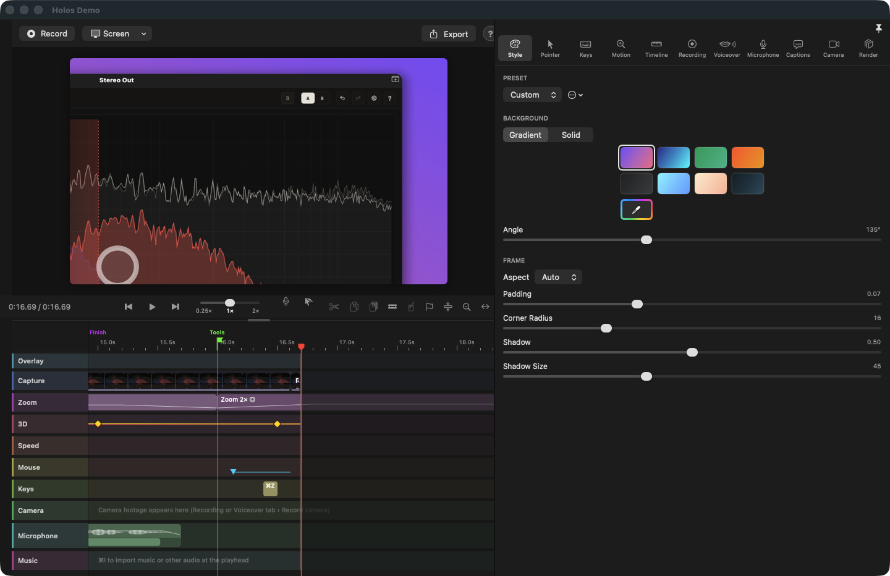The height and width of the screenshot is (576, 890).
Task: Pin the inspector panel
Action: click(878, 28)
